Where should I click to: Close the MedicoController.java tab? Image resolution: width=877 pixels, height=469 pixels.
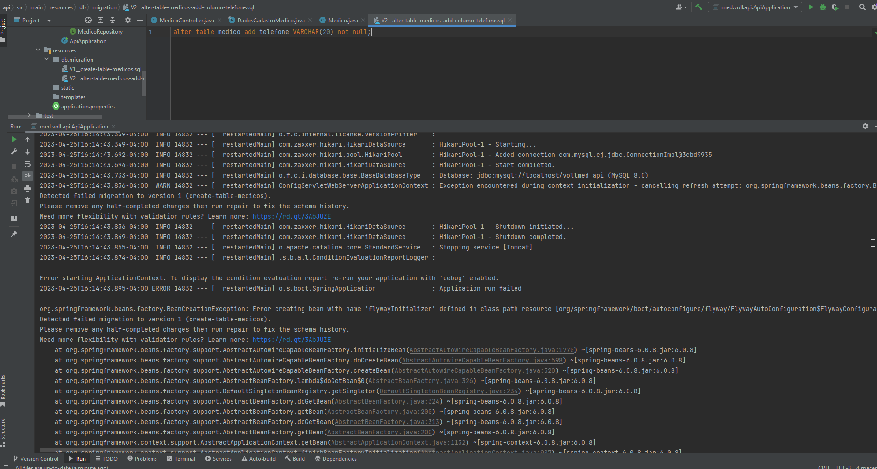point(219,21)
